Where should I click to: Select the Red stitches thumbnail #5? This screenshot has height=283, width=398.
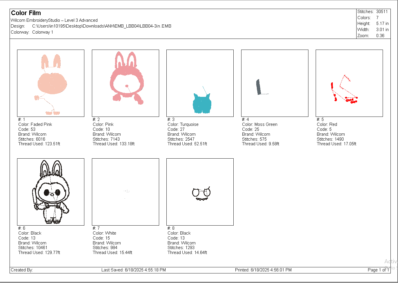tap(349, 83)
